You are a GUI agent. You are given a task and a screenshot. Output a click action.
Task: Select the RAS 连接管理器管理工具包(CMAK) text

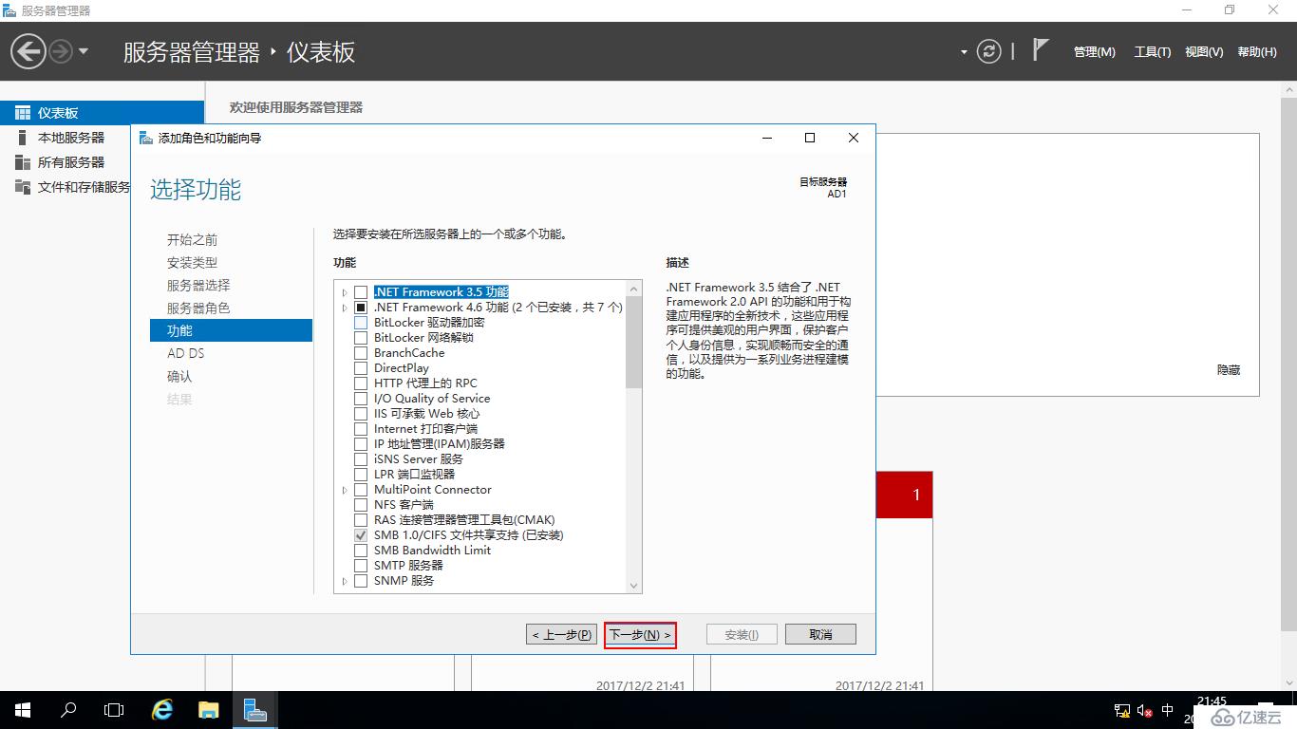[x=464, y=520]
